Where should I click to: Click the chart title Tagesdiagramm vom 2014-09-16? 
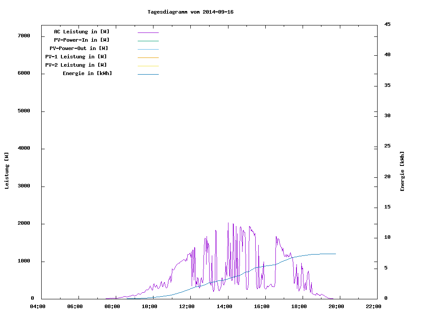[x=190, y=12]
